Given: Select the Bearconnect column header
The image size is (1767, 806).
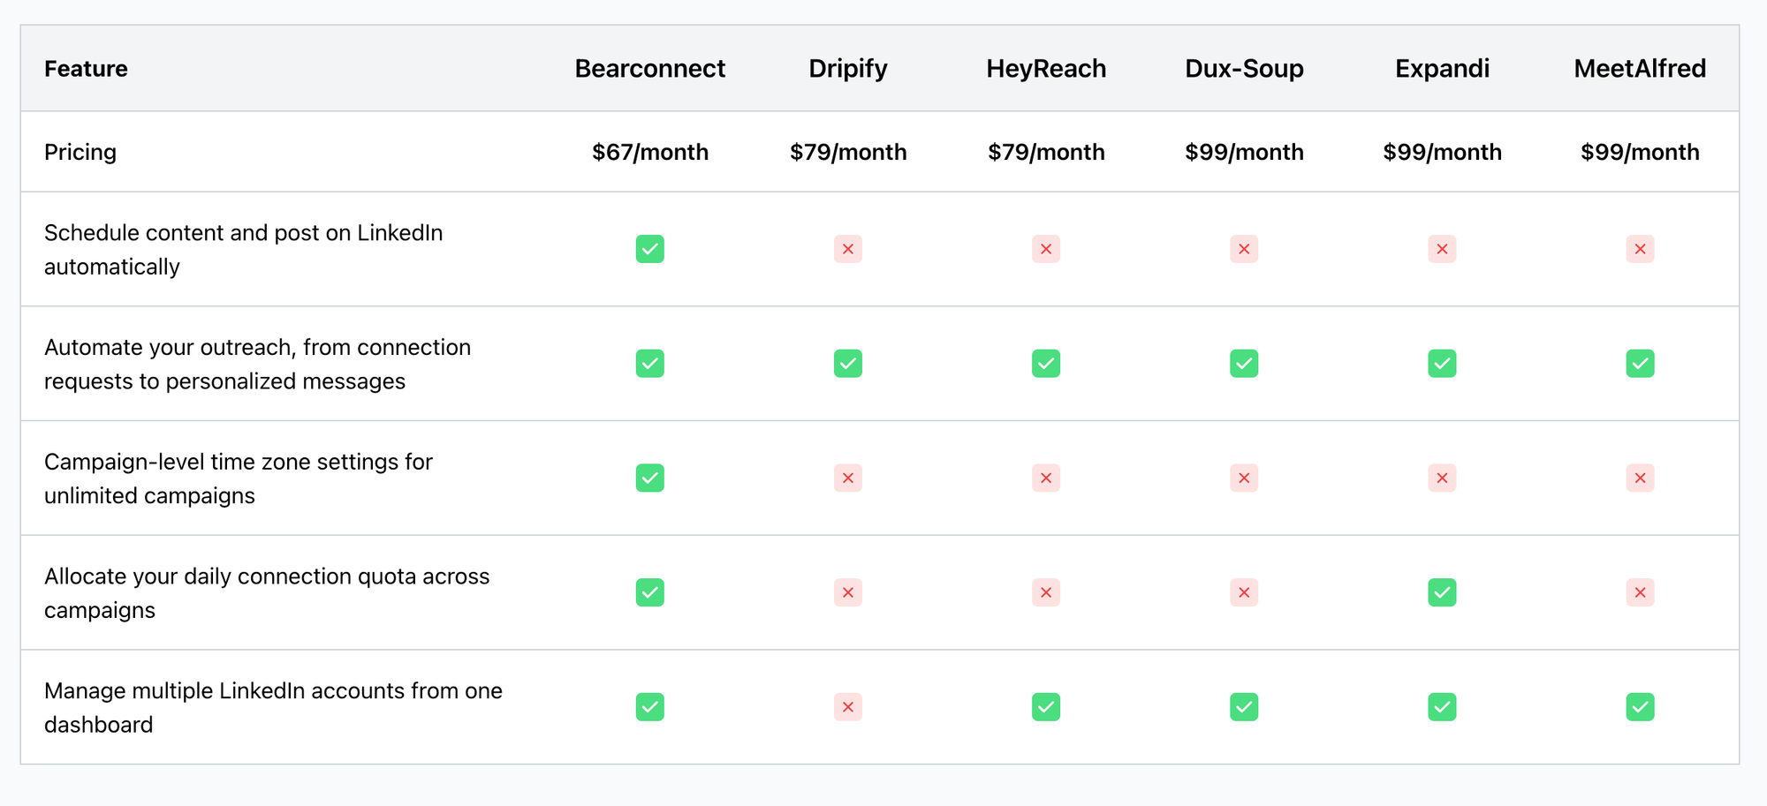Looking at the screenshot, I should pyautogui.click(x=649, y=69).
